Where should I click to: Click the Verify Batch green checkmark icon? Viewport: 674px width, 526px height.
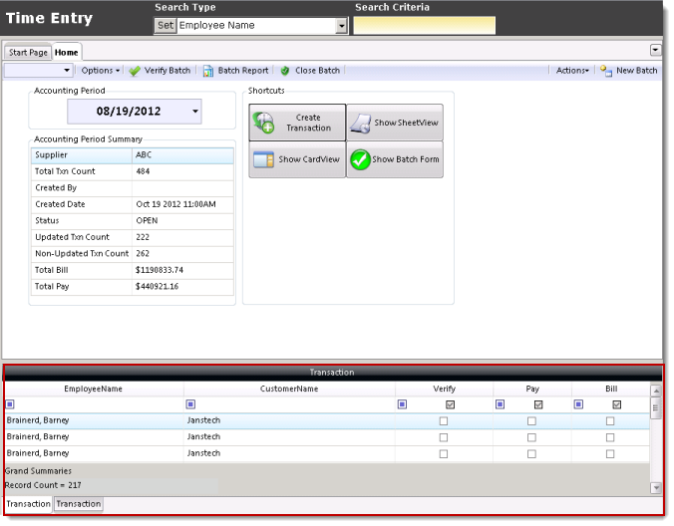click(x=135, y=71)
